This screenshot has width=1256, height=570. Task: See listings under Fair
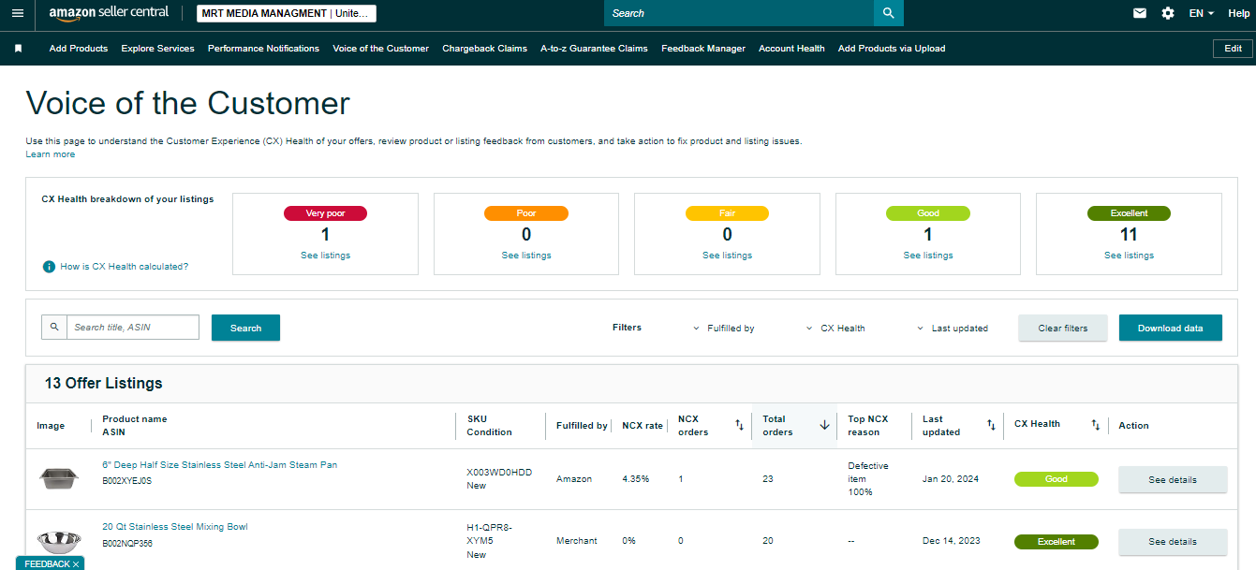(x=727, y=256)
